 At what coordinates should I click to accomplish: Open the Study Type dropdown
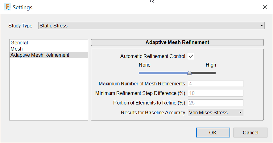151,26
